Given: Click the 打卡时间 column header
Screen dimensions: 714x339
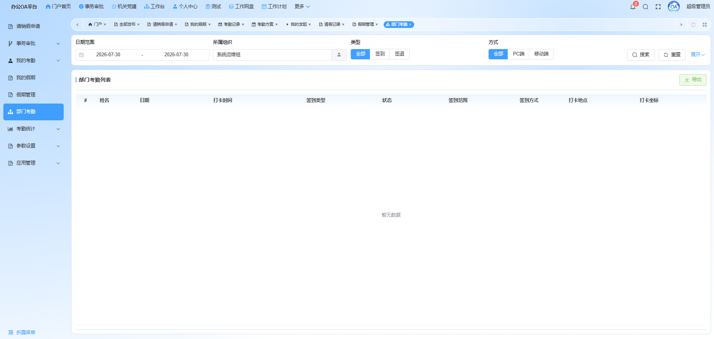Looking at the screenshot, I should pyautogui.click(x=223, y=101).
